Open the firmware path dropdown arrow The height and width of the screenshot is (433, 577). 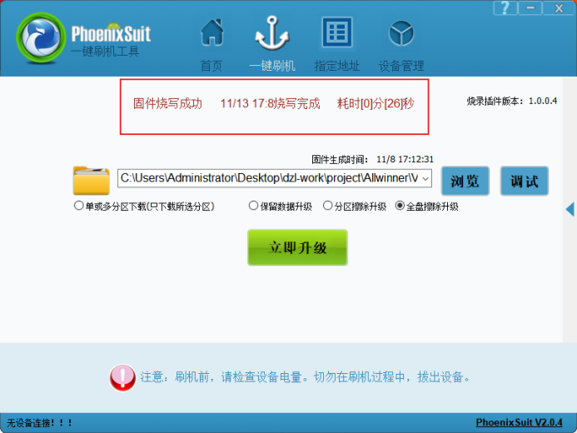click(425, 179)
